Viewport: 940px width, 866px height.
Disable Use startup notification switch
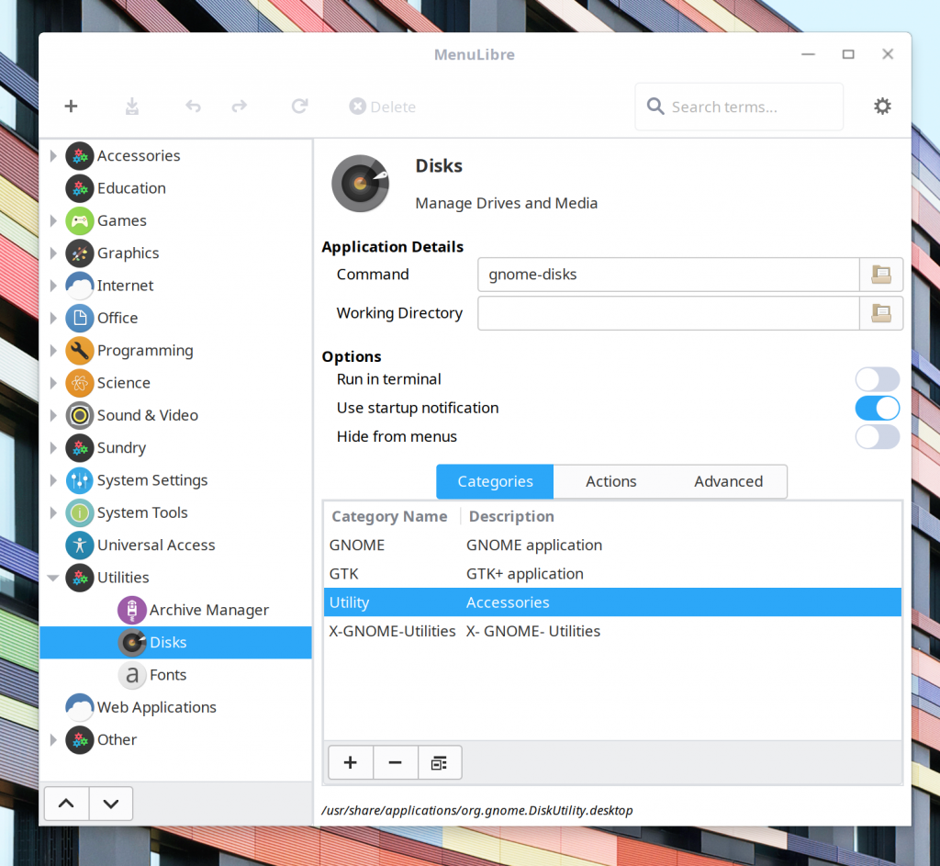[877, 409]
